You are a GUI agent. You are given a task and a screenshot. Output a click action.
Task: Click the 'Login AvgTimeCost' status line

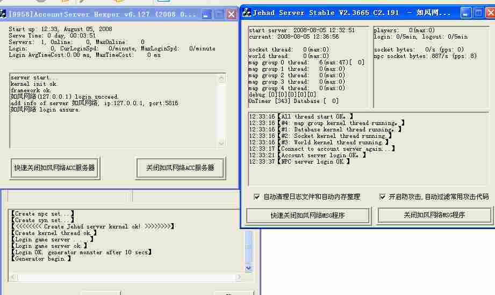point(84,55)
